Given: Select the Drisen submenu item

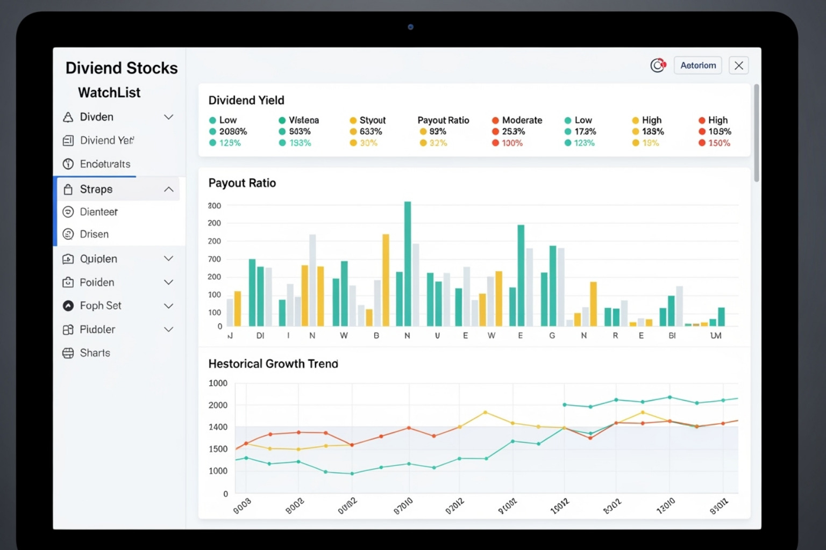Looking at the screenshot, I should point(94,235).
